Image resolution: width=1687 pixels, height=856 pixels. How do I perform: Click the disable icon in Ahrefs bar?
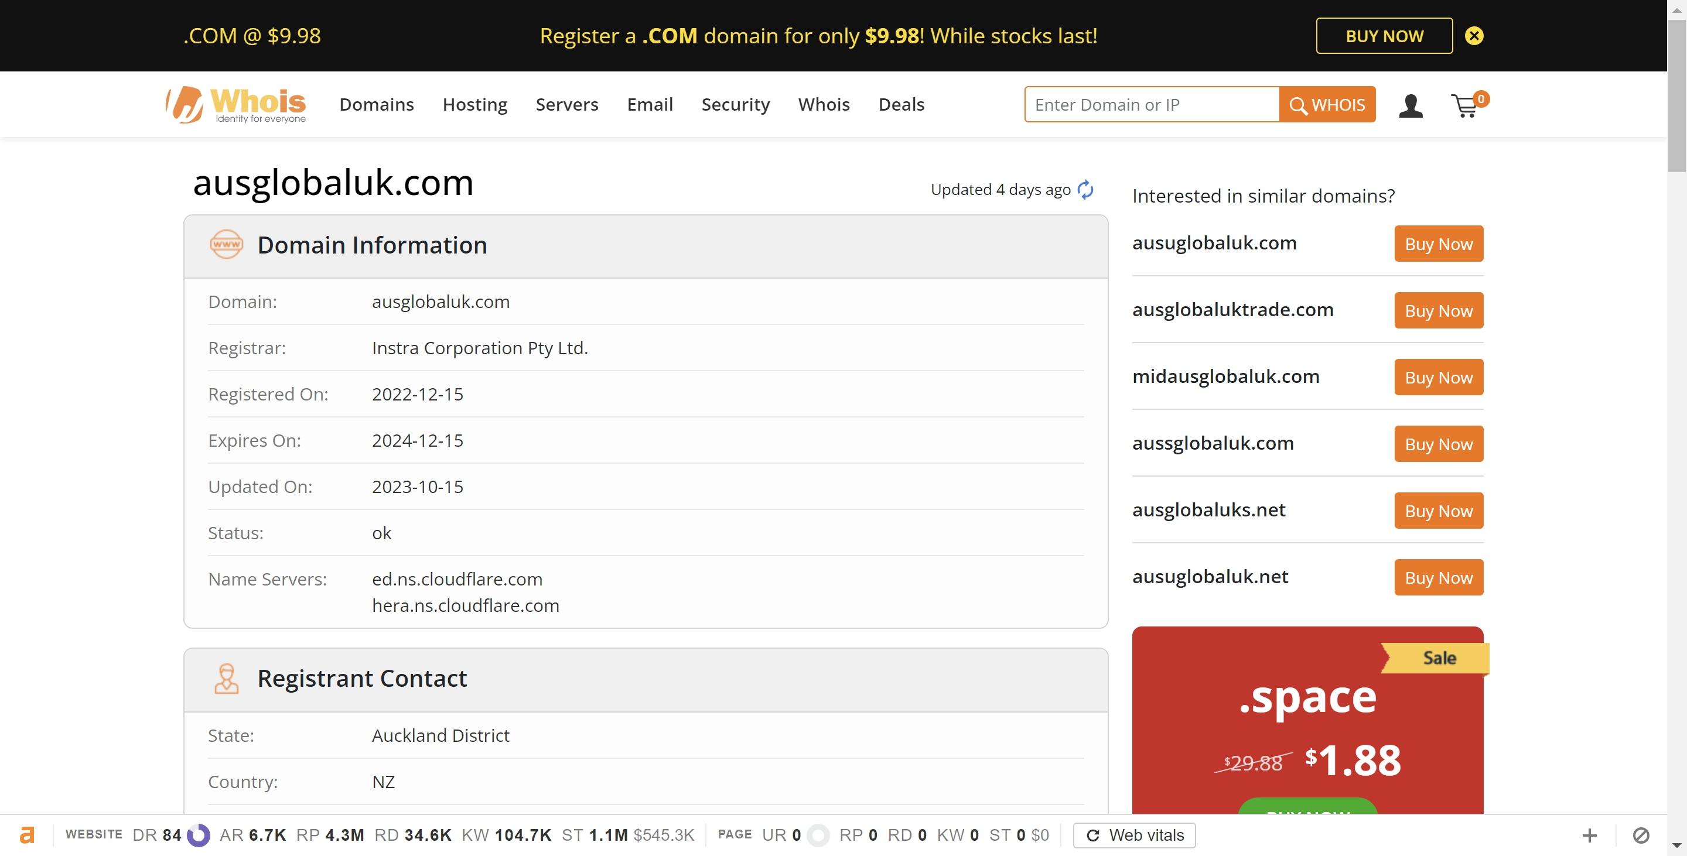pos(1641,835)
